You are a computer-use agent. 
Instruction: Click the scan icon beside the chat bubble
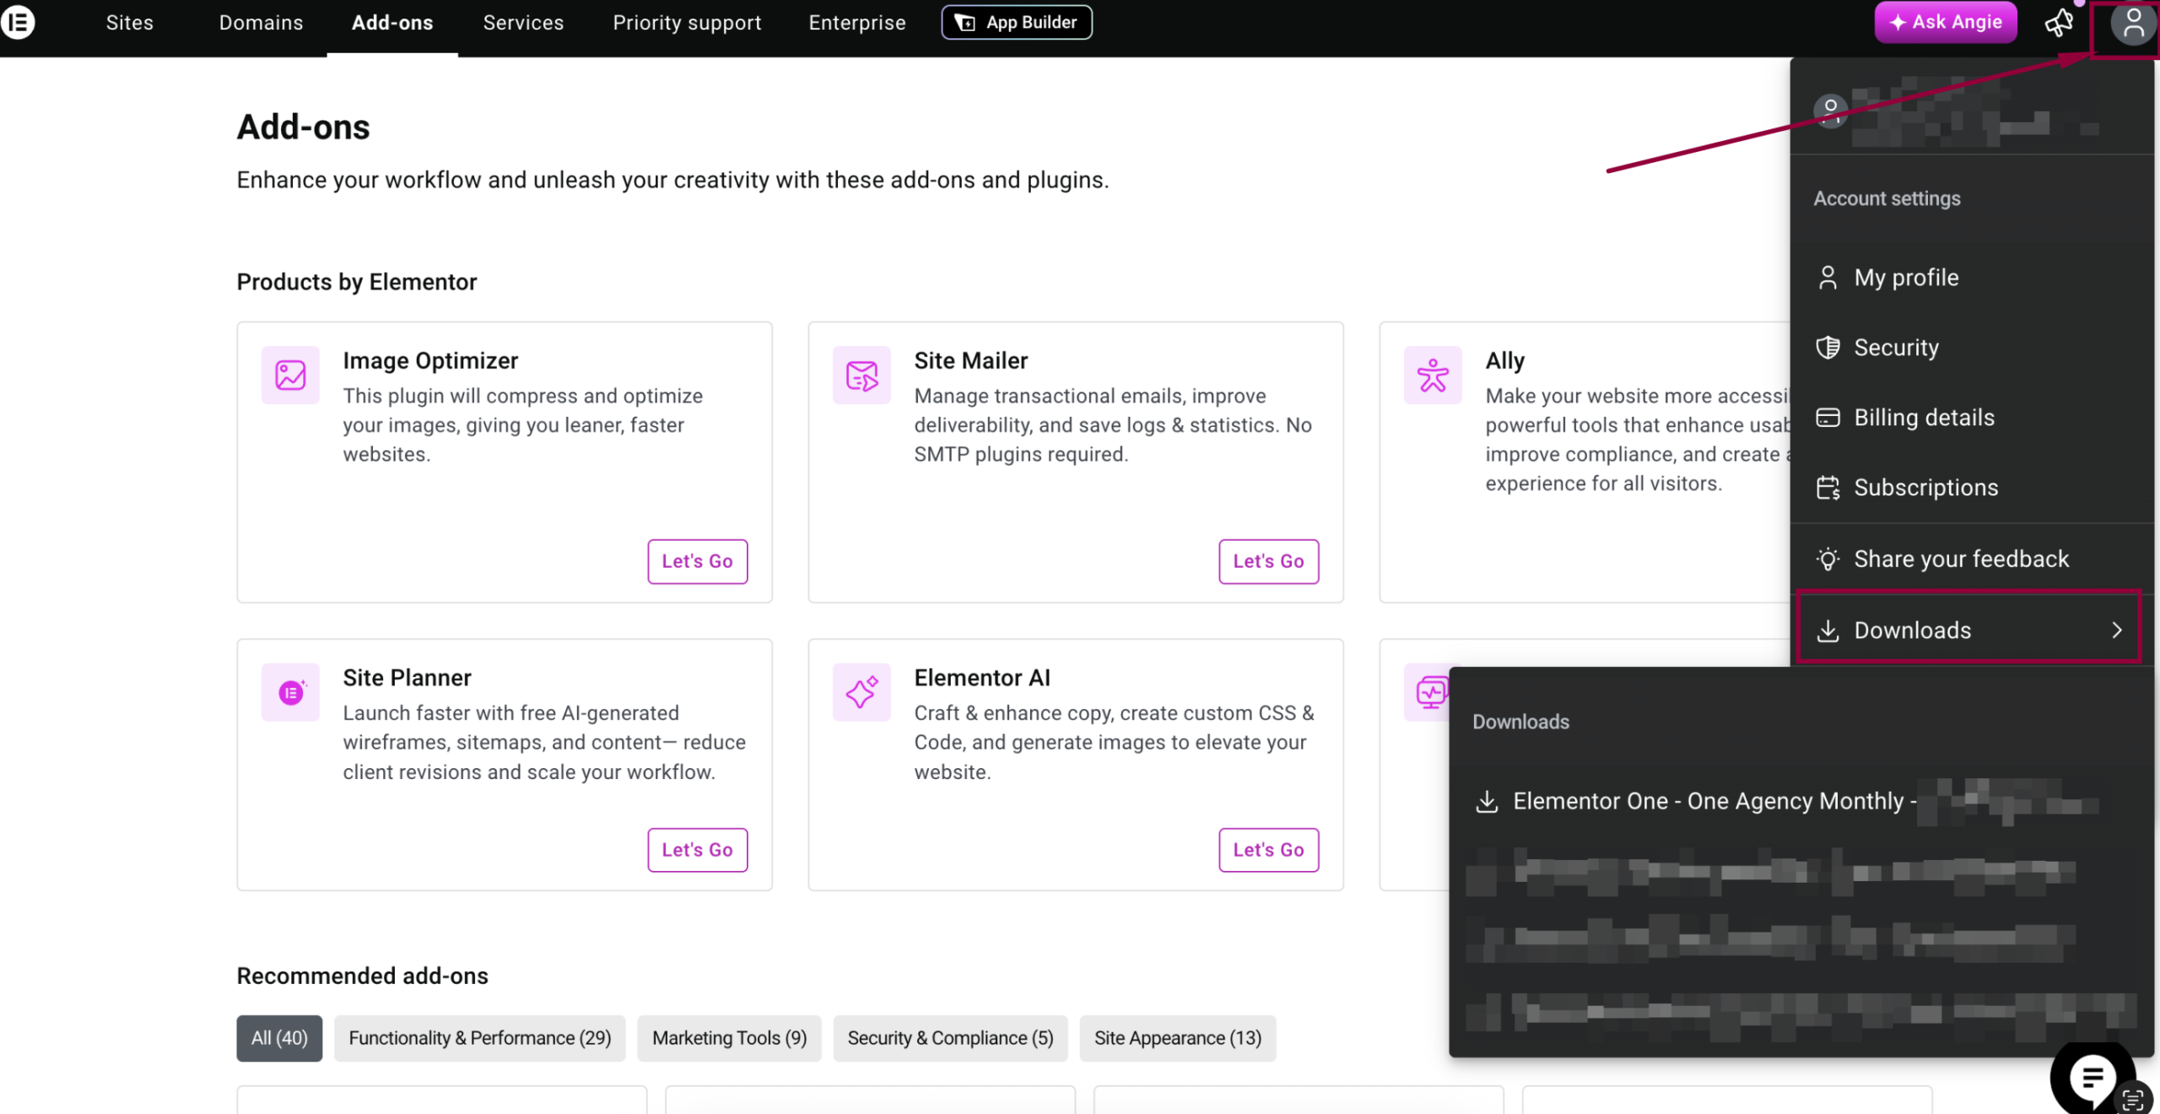2132,1100
